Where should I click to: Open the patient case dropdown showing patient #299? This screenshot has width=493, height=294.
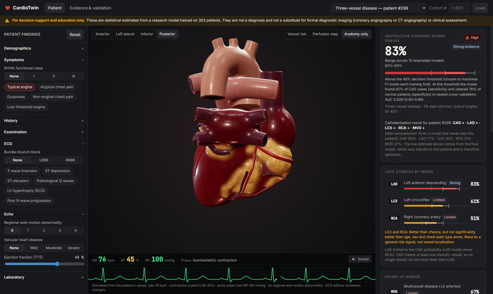click(x=379, y=8)
